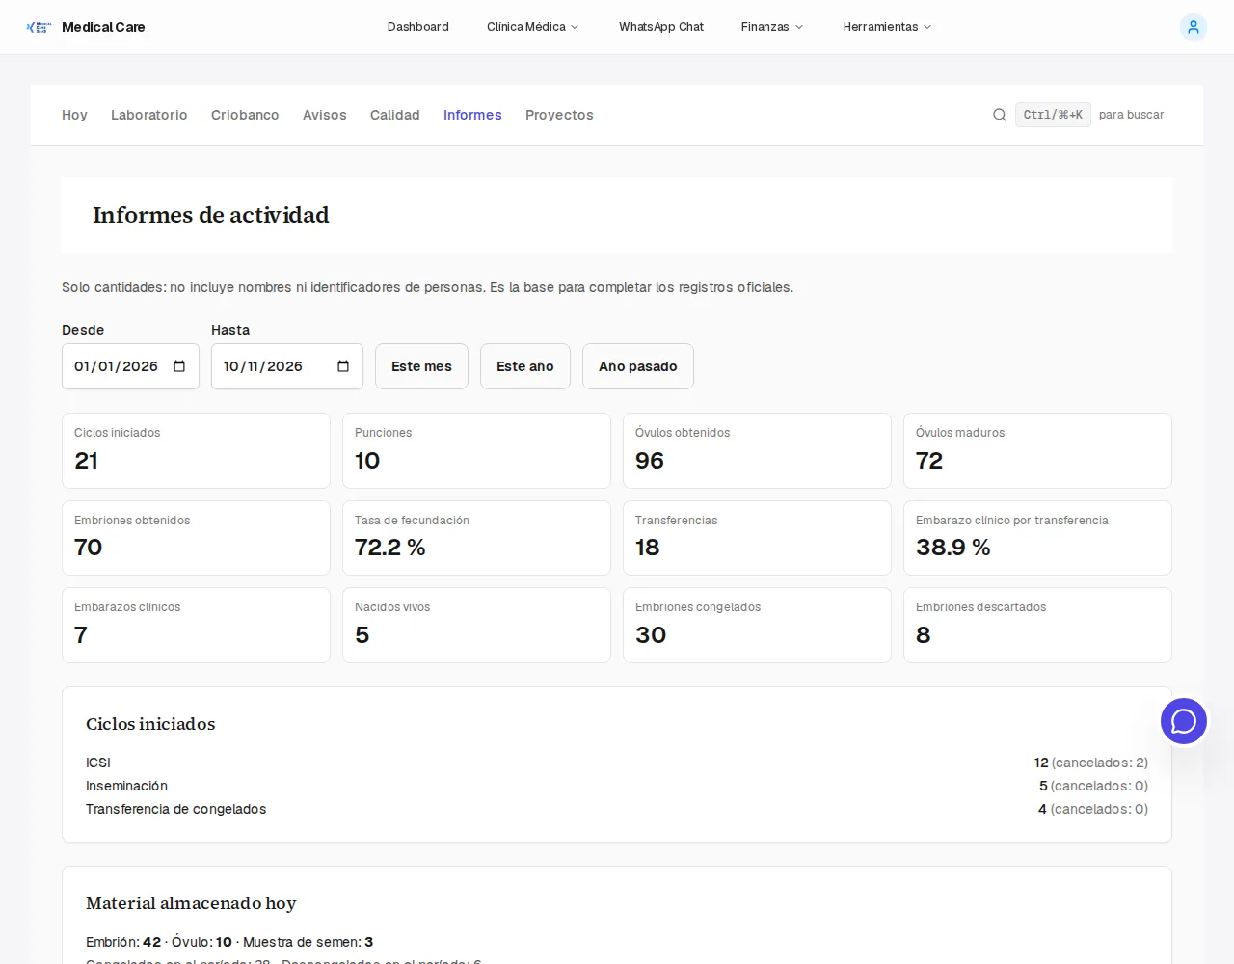Expand the Herramientas dropdown menu
The height and width of the screenshot is (964, 1234).
(887, 27)
